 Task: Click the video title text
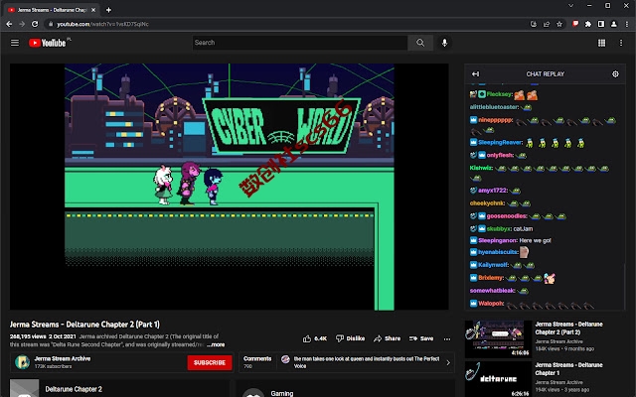coord(84,325)
